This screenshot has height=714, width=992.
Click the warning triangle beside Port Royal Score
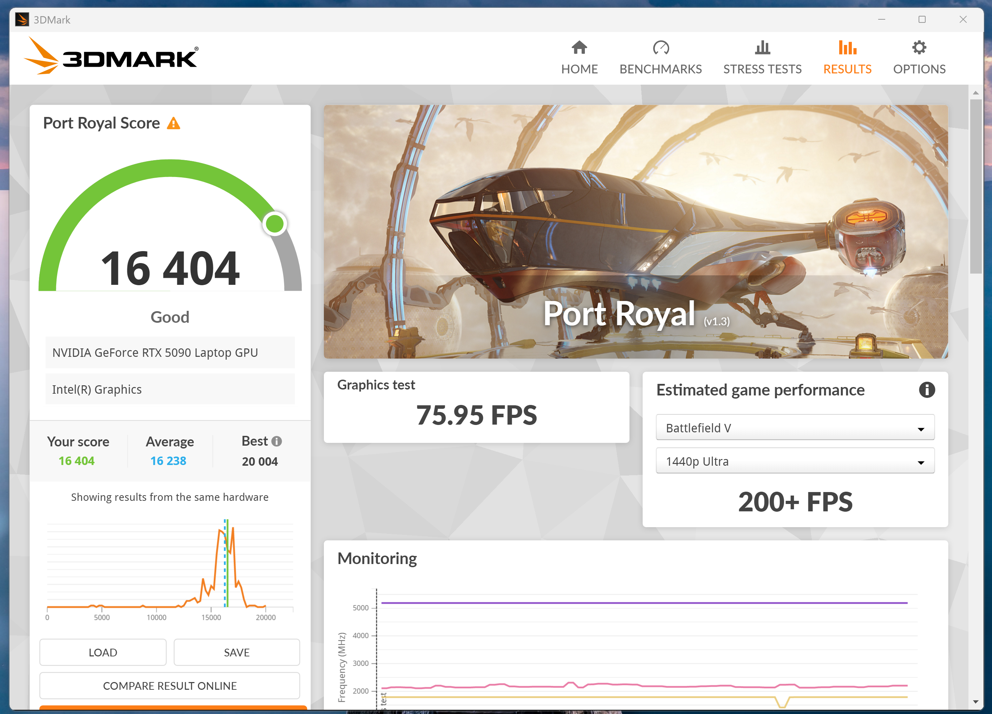pyautogui.click(x=174, y=124)
